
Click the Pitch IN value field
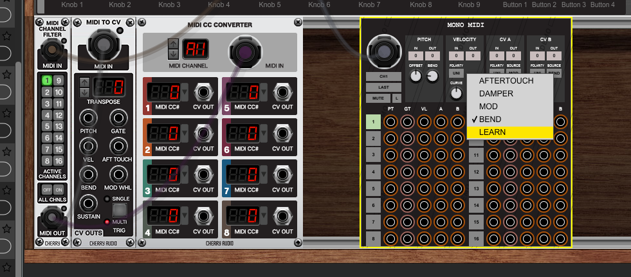point(416,56)
